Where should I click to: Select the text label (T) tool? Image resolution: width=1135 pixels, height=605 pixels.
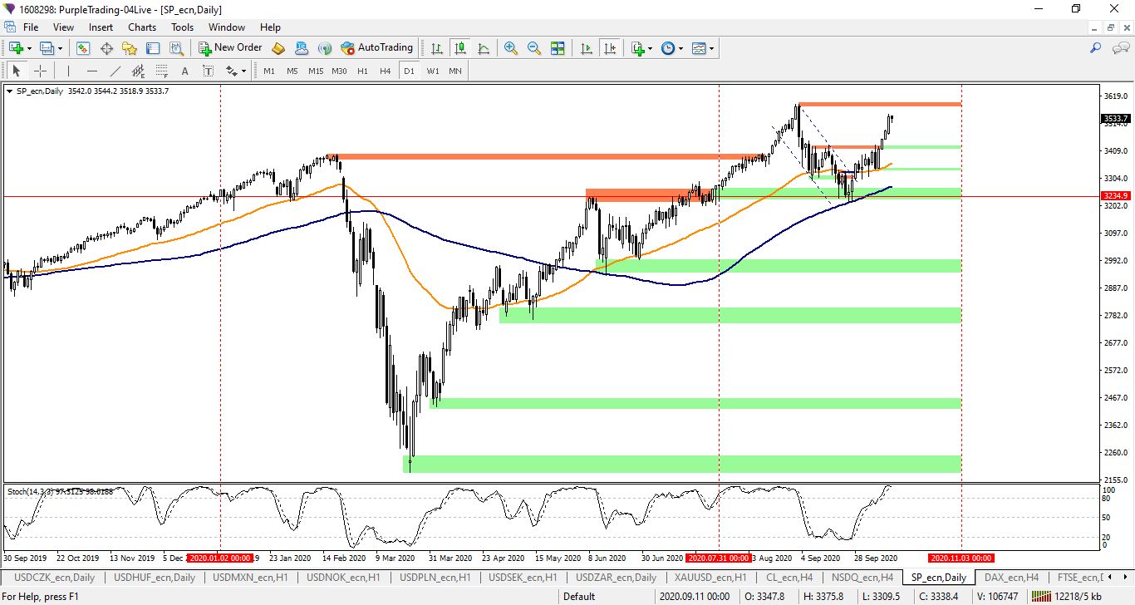[208, 71]
